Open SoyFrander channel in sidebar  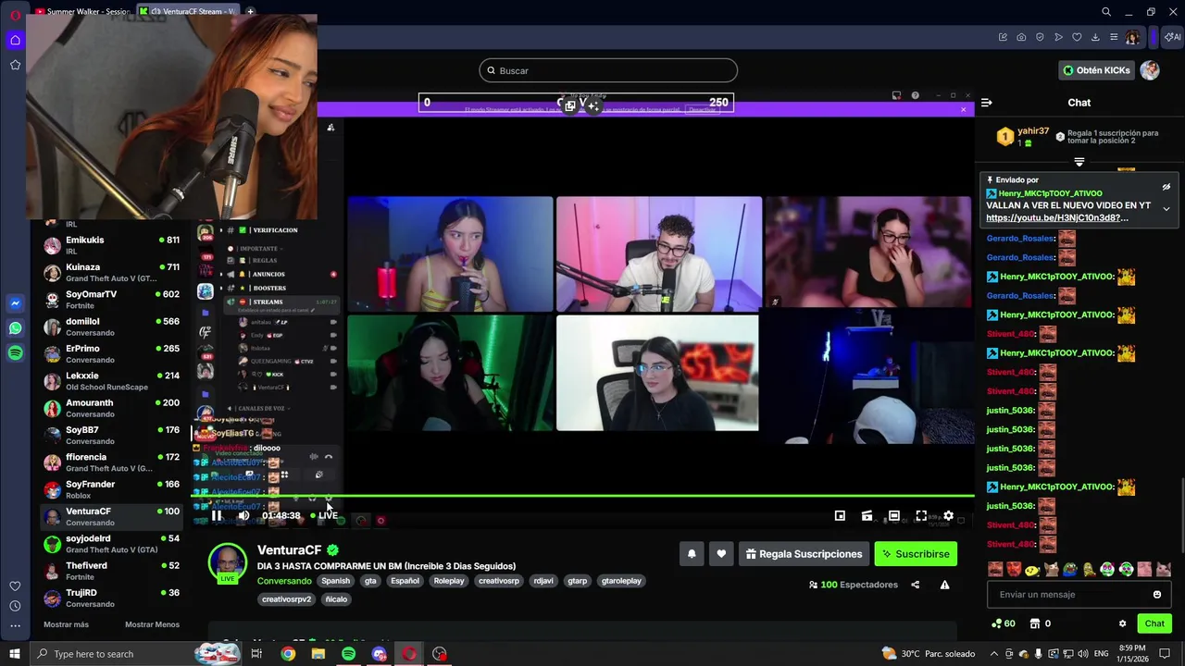(x=111, y=489)
